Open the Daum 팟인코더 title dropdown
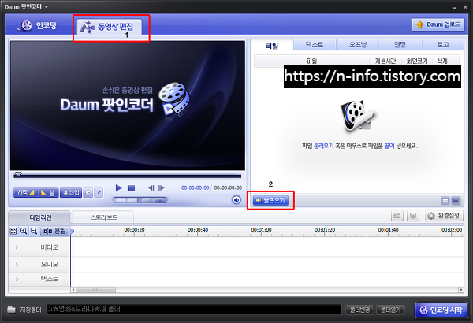The width and height of the screenshot is (473, 323). point(47,6)
